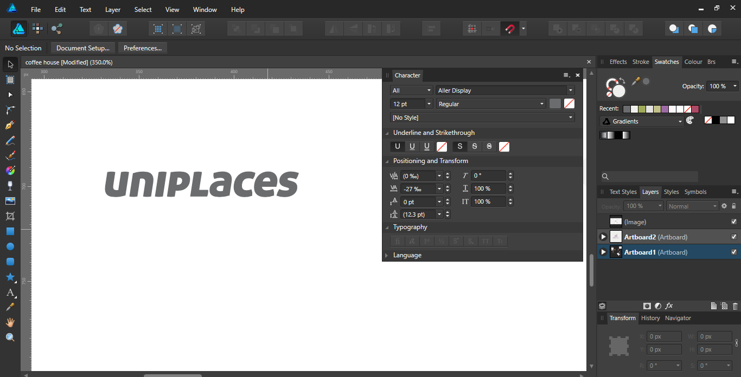Viewport: 741px width, 377px height.
Task: Open the Layer menu
Action: 113,10
